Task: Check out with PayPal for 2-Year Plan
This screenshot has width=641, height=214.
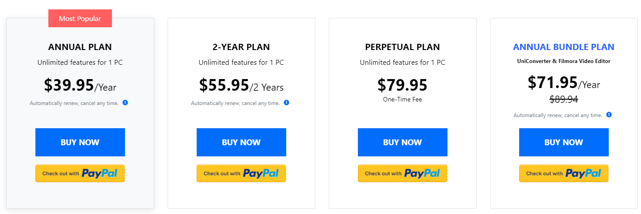Action: point(241,173)
